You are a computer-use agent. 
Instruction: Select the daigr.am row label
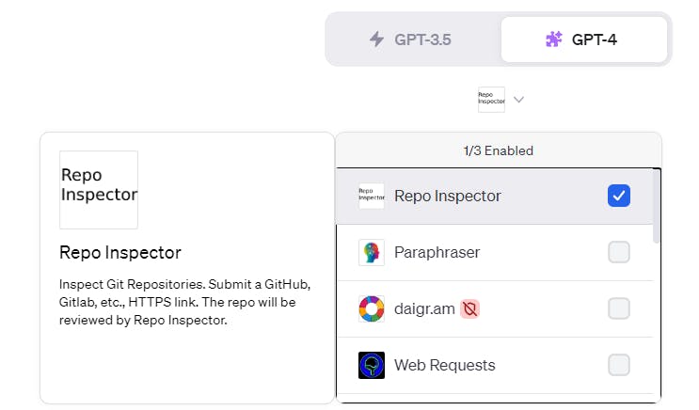[x=424, y=308]
